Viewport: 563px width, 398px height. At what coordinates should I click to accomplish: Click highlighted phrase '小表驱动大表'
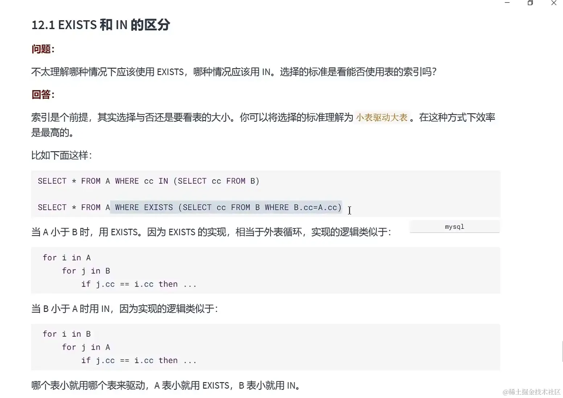coord(382,117)
